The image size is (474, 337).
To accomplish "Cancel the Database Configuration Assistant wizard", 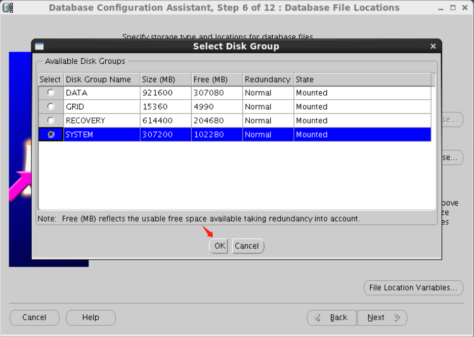I will click(34, 318).
